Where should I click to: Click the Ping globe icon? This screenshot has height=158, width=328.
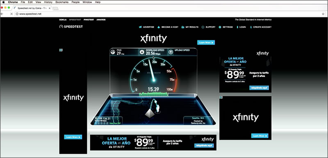pos(113,52)
